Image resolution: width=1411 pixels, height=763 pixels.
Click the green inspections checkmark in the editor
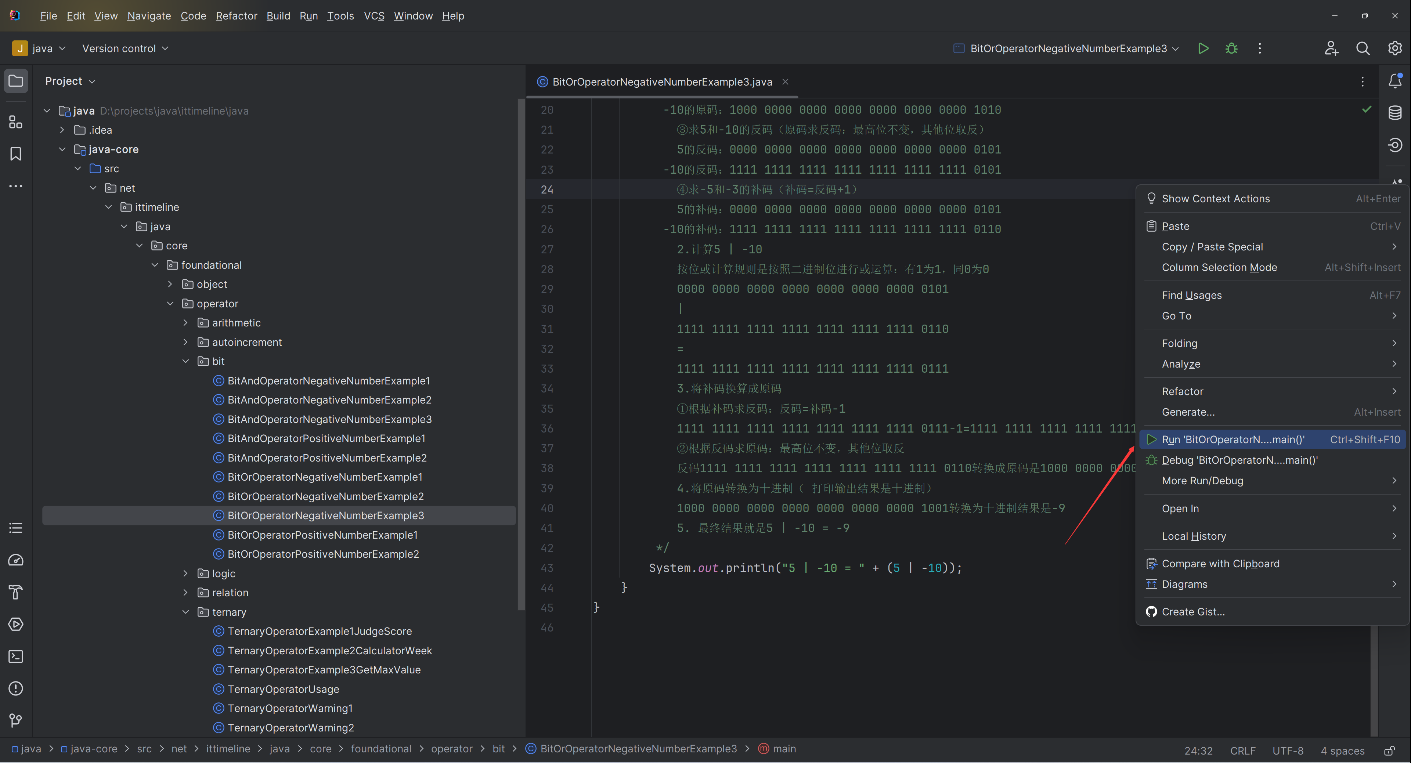point(1367,109)
